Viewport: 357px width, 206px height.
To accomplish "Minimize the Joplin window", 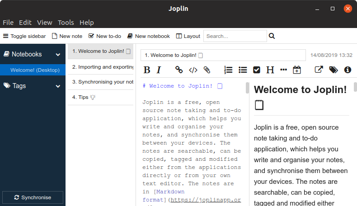I will (x=317, y=9).
